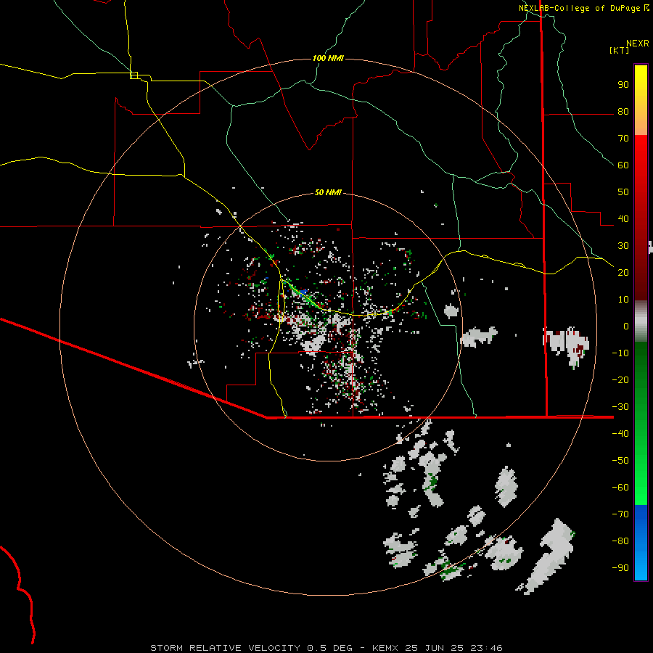Click the 60 value on velocity scale
The height and width of the screenshot is (653, 653).
point(623,165)
